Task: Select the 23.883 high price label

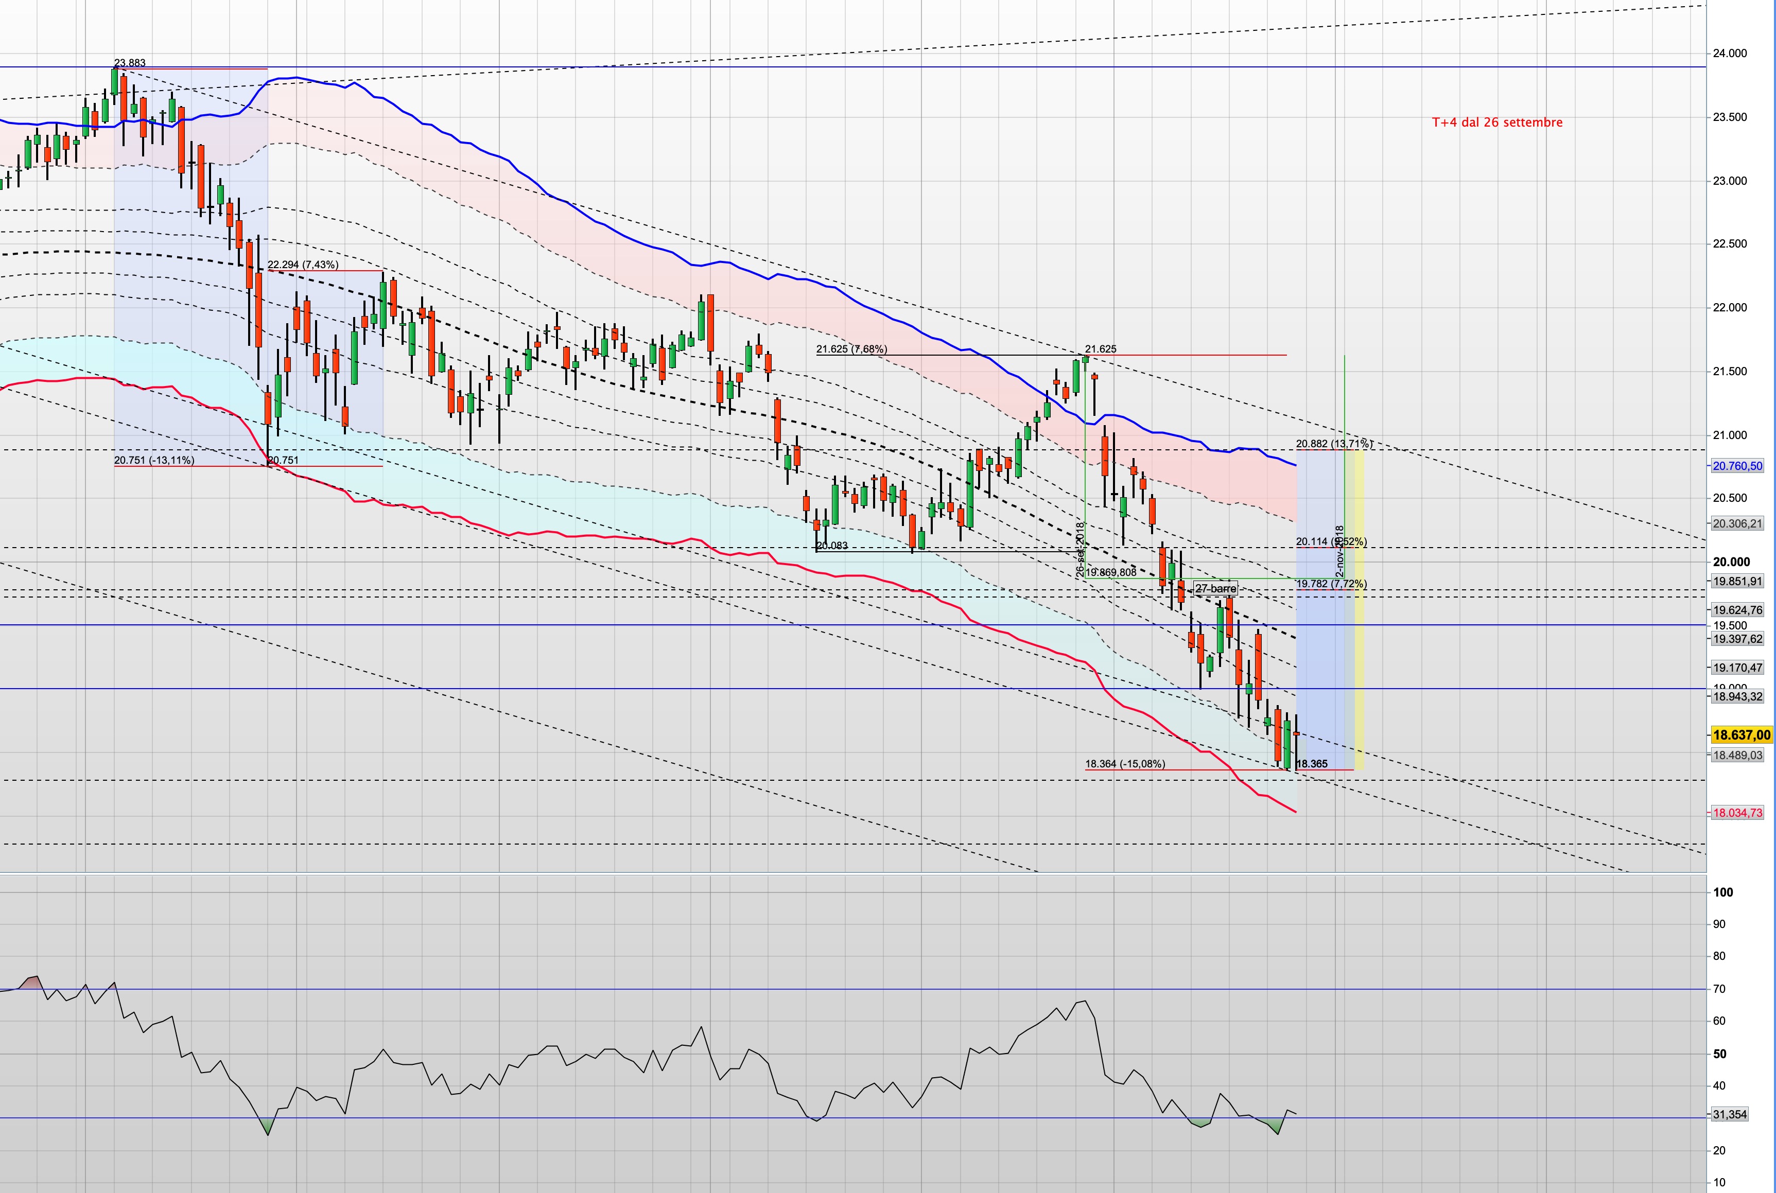Action: coord(129,63)
